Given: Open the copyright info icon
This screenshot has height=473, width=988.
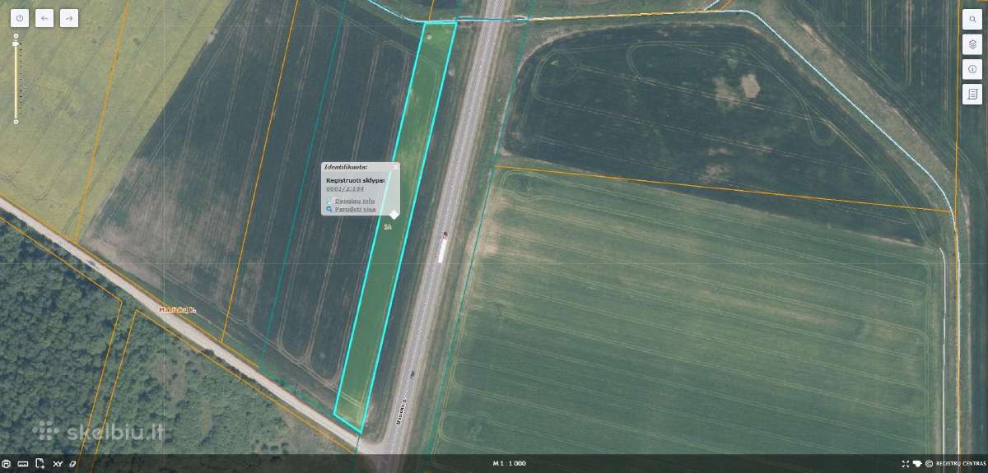Looking at the screenshot, I should (x=929, y=464).
